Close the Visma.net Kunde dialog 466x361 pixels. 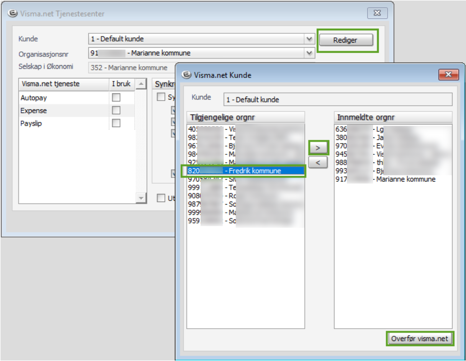(x=448, y=74)
